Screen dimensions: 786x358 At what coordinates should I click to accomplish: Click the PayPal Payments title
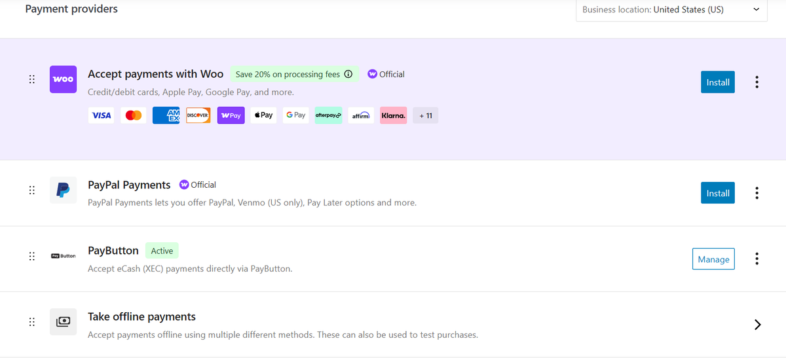pos(129,185)
